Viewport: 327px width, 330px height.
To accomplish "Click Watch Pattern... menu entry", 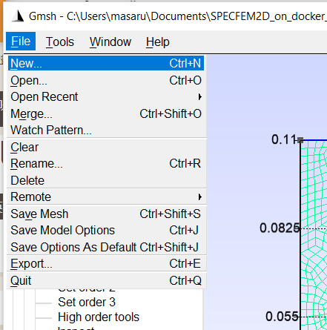I will point(106,130).
